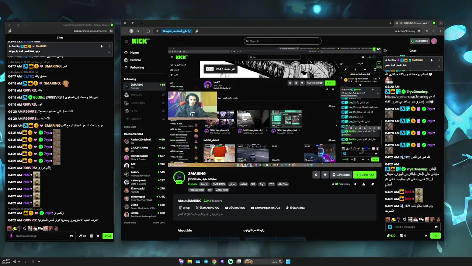
Task: Open settings gear in popout chat
Action: point(98,236)
